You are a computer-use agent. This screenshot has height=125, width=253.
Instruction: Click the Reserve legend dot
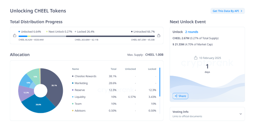point(73,90)
